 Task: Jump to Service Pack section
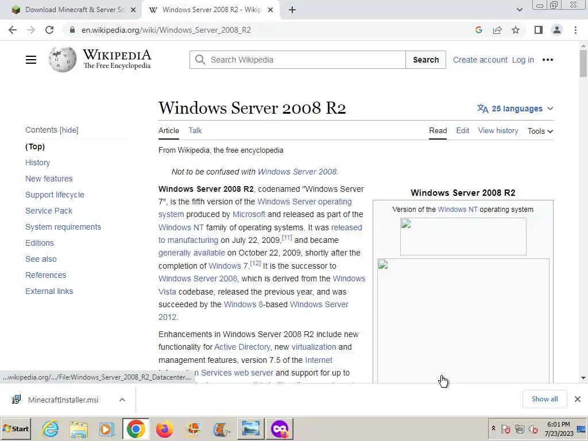click(x=49, y=211)
